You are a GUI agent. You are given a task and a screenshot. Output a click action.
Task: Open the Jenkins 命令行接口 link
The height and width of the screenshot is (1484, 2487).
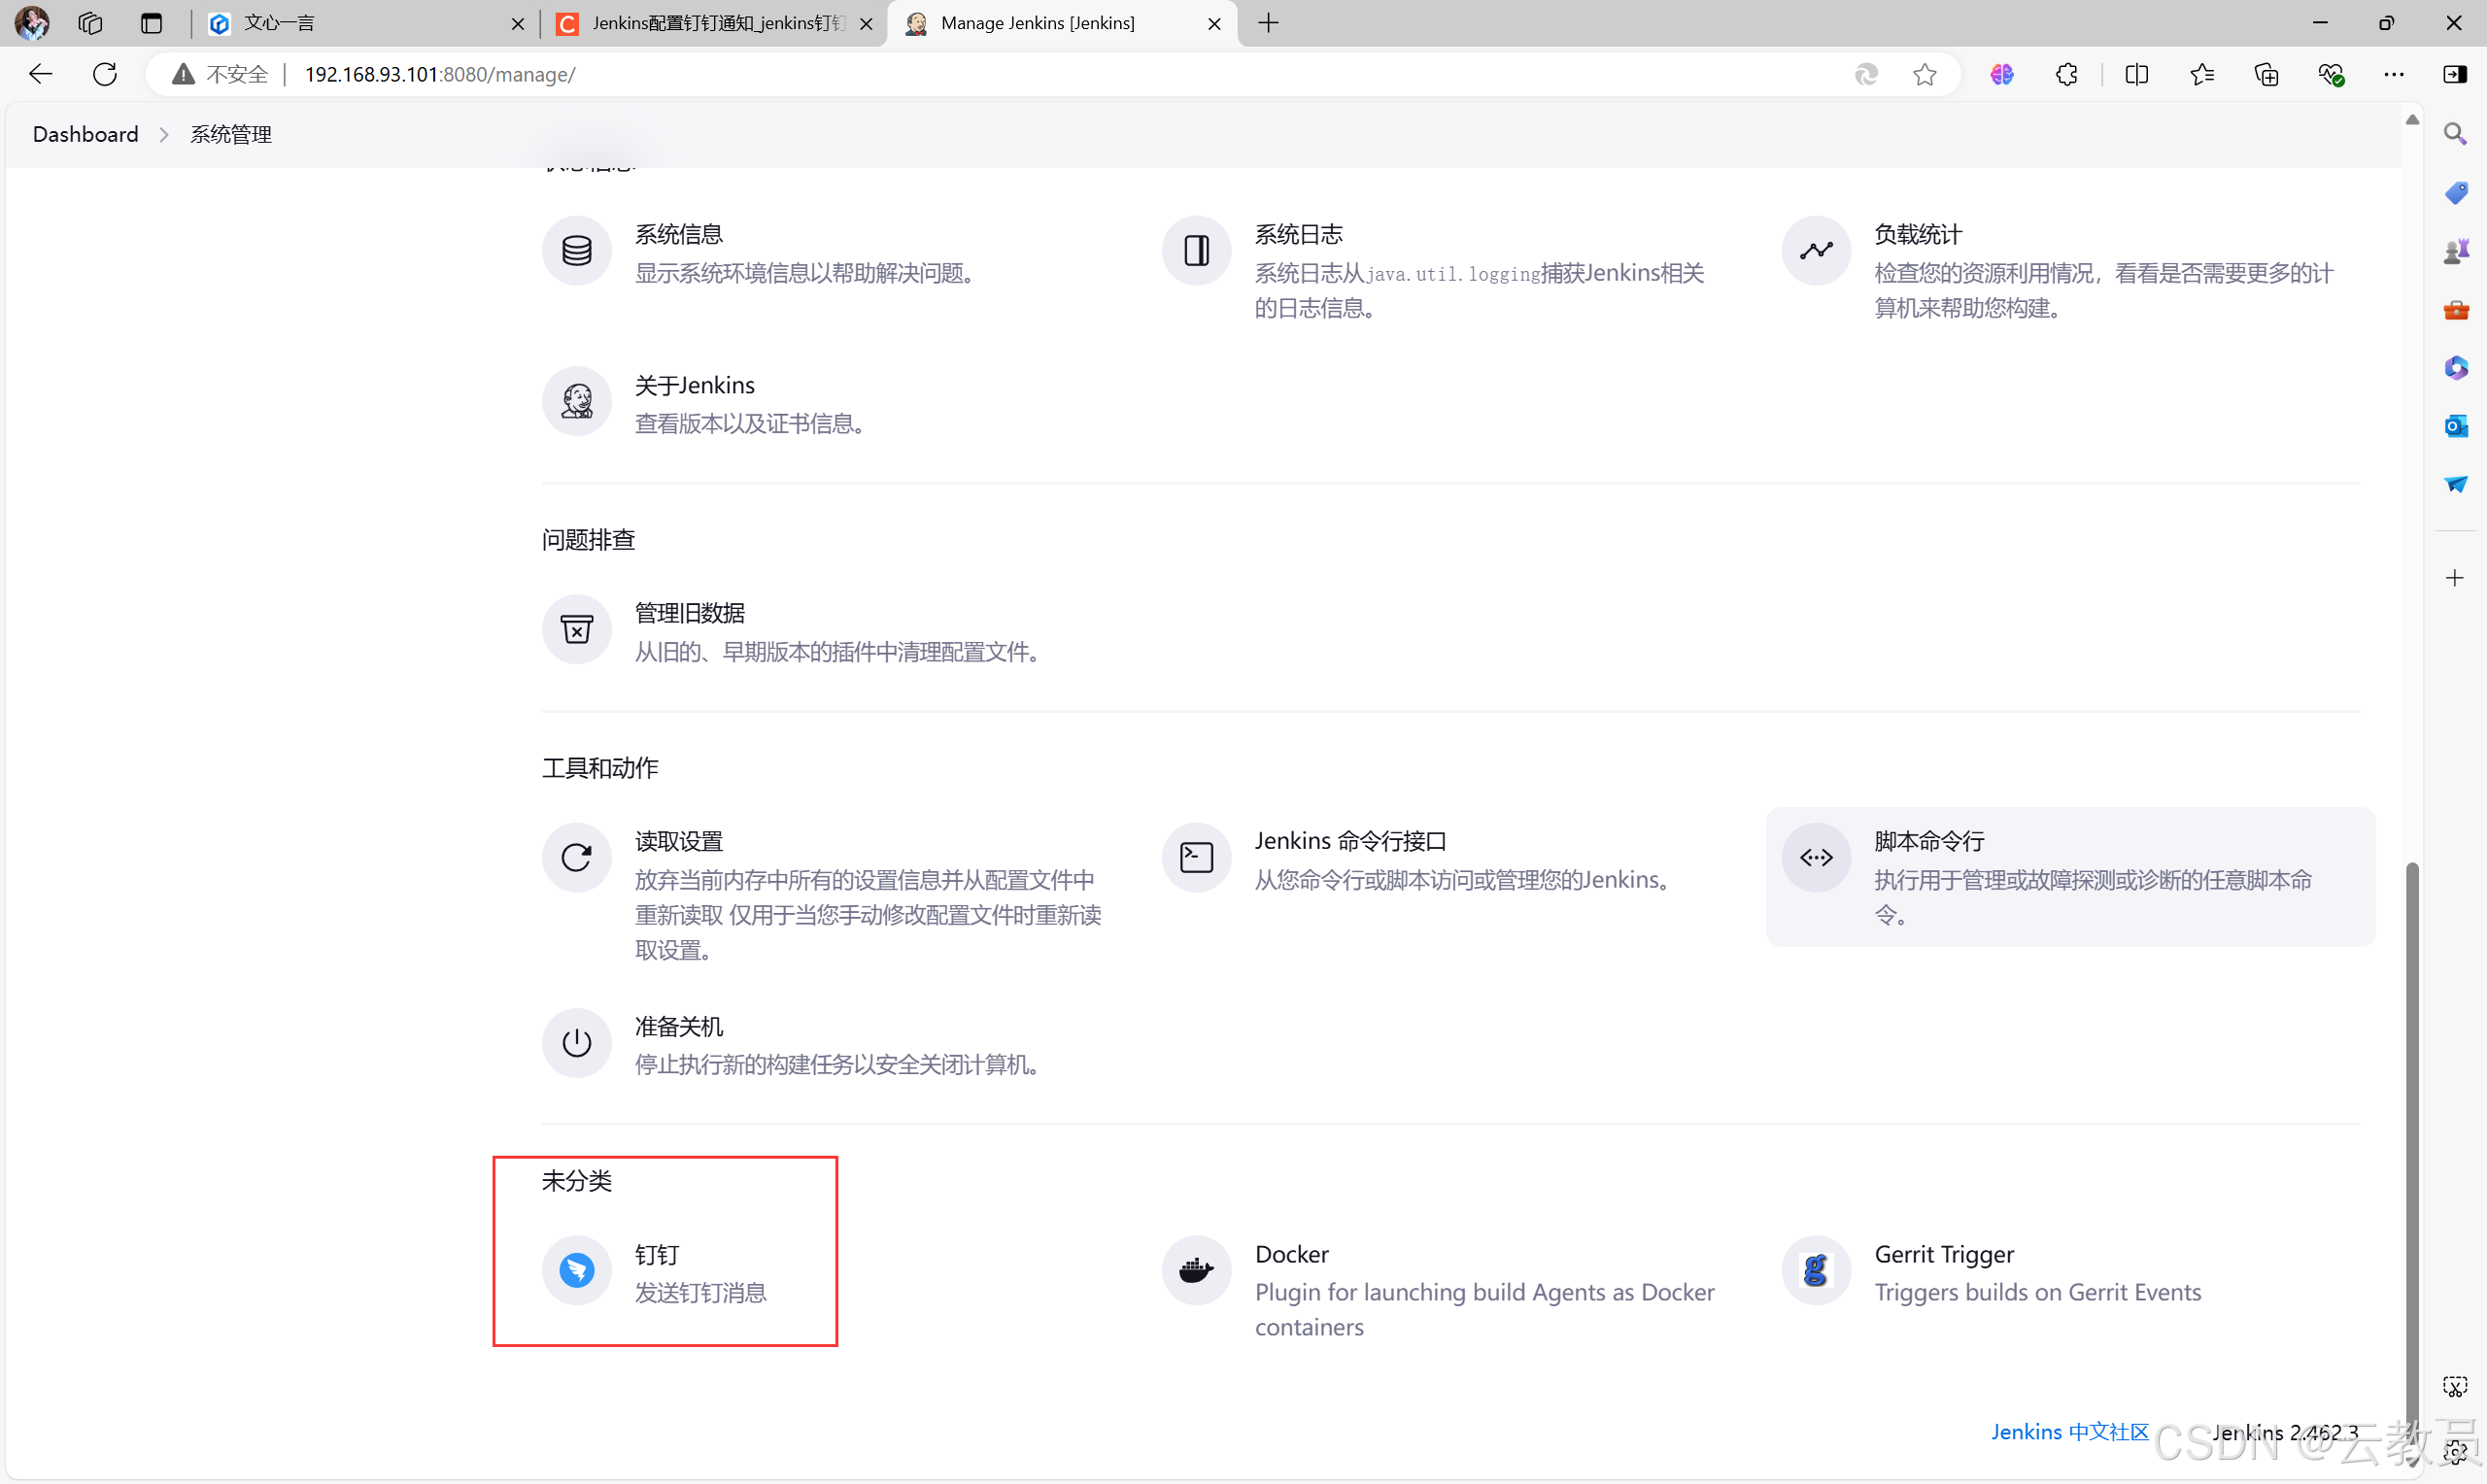point(1351,841)
